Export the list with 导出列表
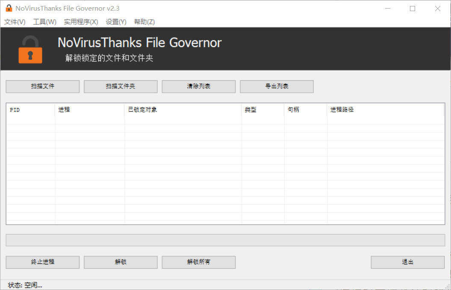Image resolution: width=451 pixels, height=290 pixels. pyautogui.click(x=277, y=87)
